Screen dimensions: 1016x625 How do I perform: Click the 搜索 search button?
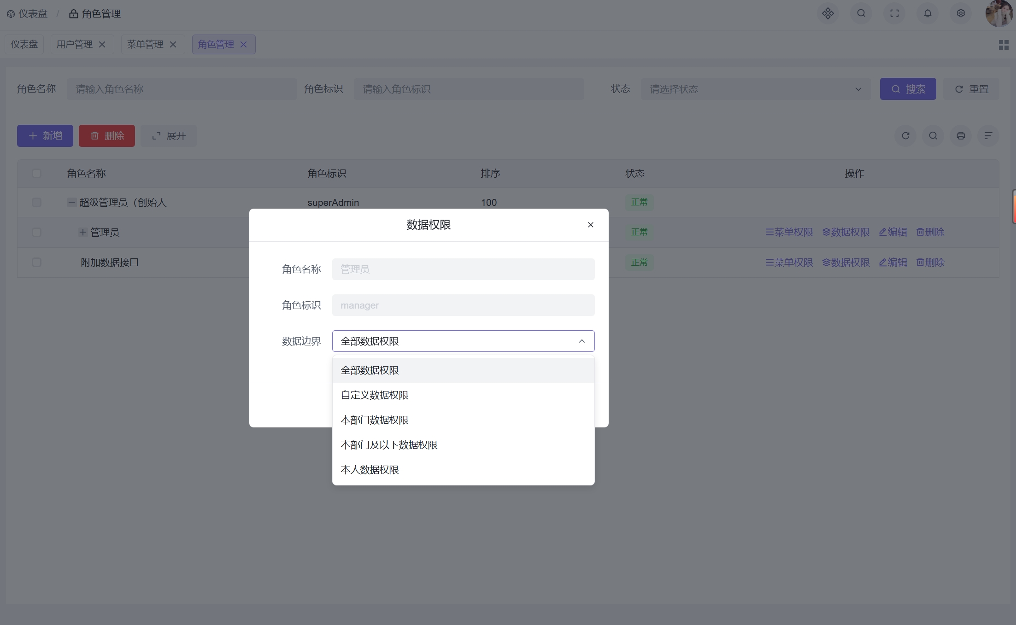908,89
